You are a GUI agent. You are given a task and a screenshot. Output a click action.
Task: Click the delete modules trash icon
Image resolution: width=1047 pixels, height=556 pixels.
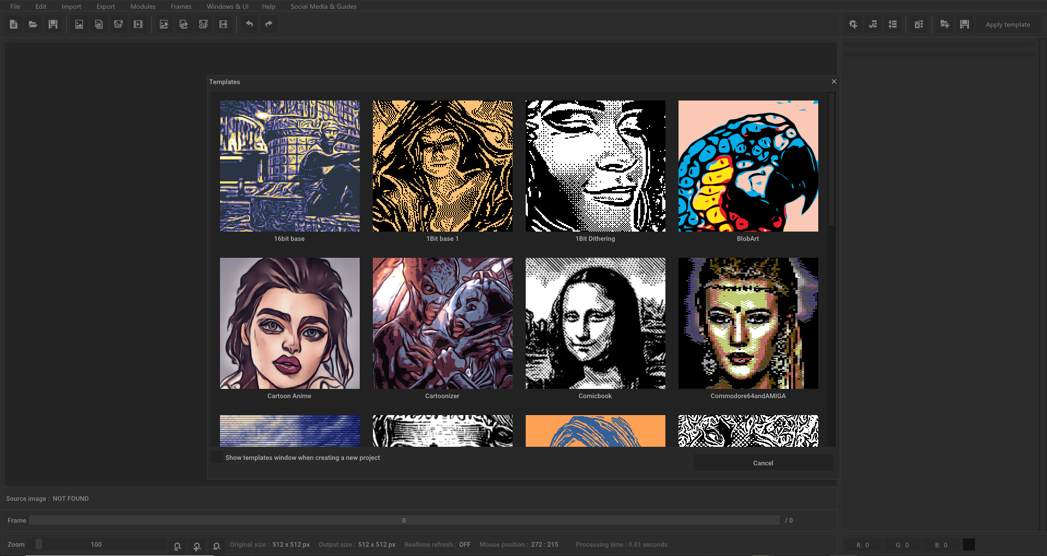coord(919,25)
